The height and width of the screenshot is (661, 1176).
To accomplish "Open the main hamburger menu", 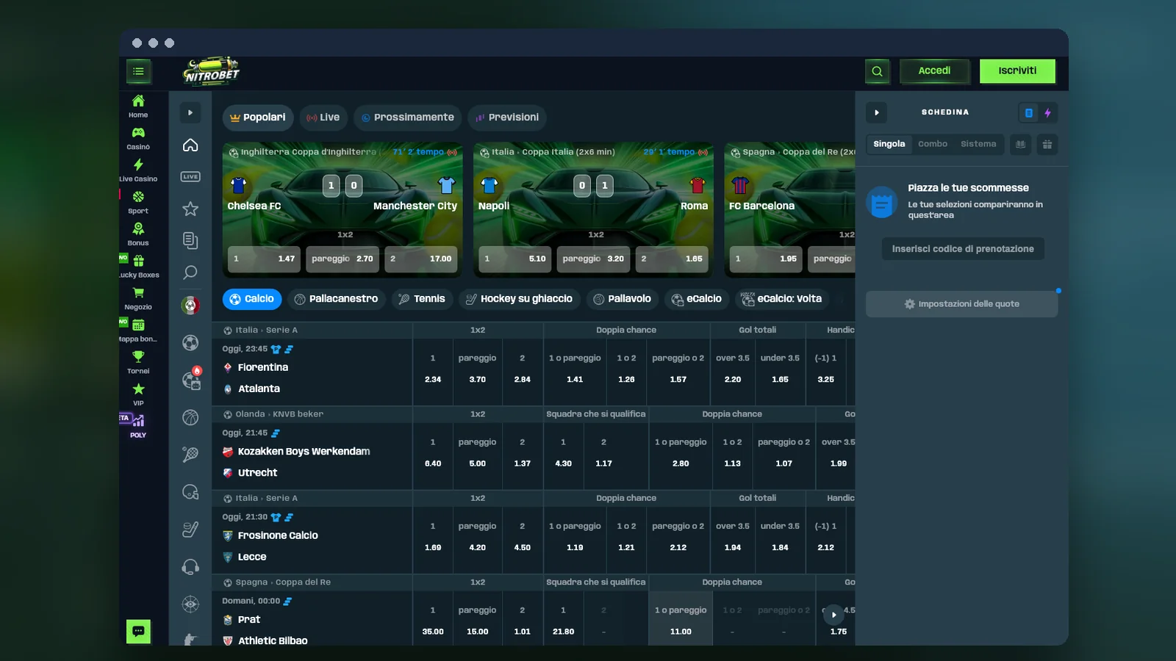I will coord(138,71).
